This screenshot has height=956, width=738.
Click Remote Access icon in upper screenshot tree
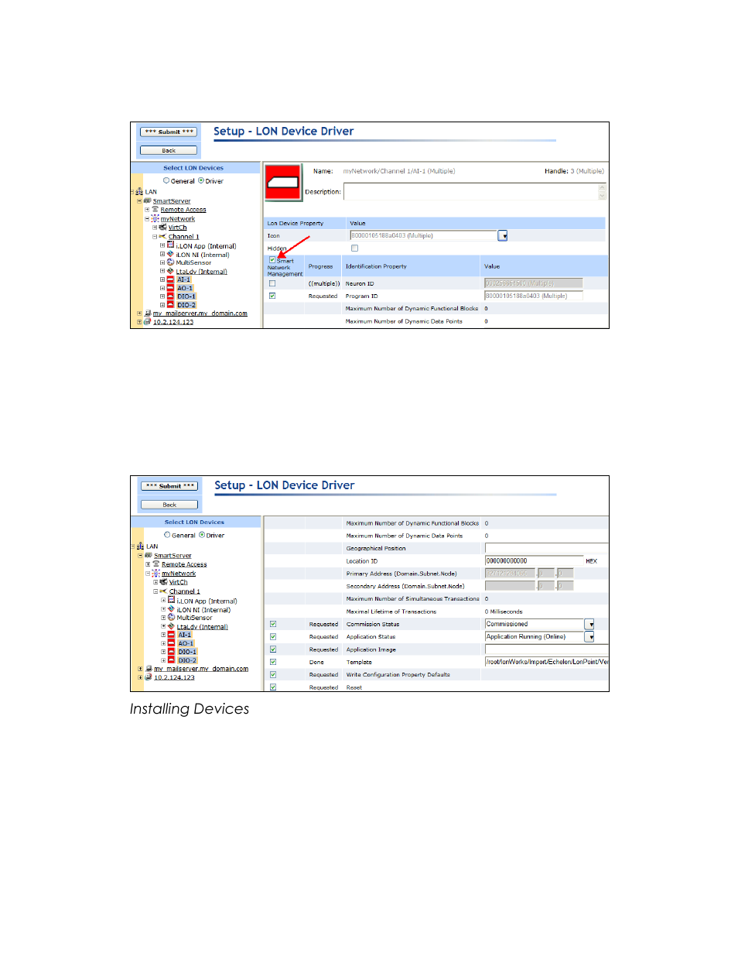pos(155,209)
